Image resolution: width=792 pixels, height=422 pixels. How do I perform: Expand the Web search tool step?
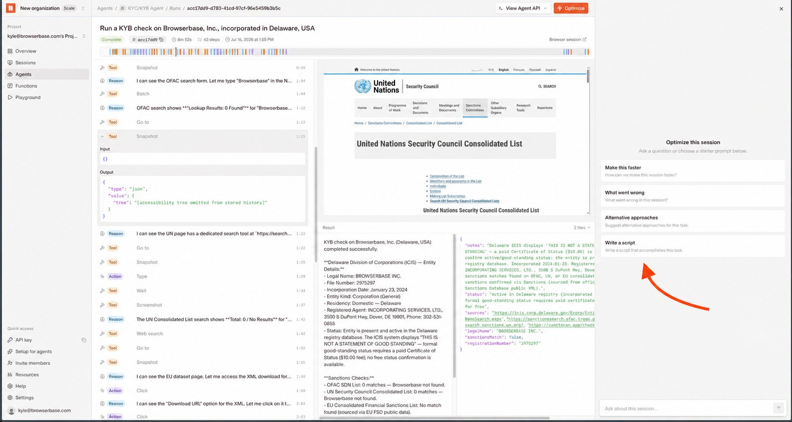click(x=203, y=334)
